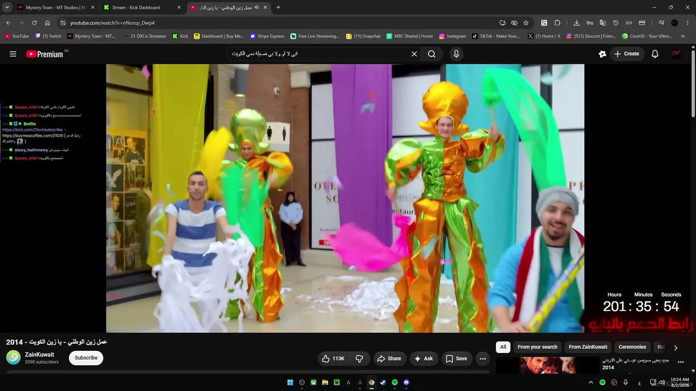Viewport: 696px width, 391px height.
Task: Open the browser Downloads icon
Action: pos(576,23)
